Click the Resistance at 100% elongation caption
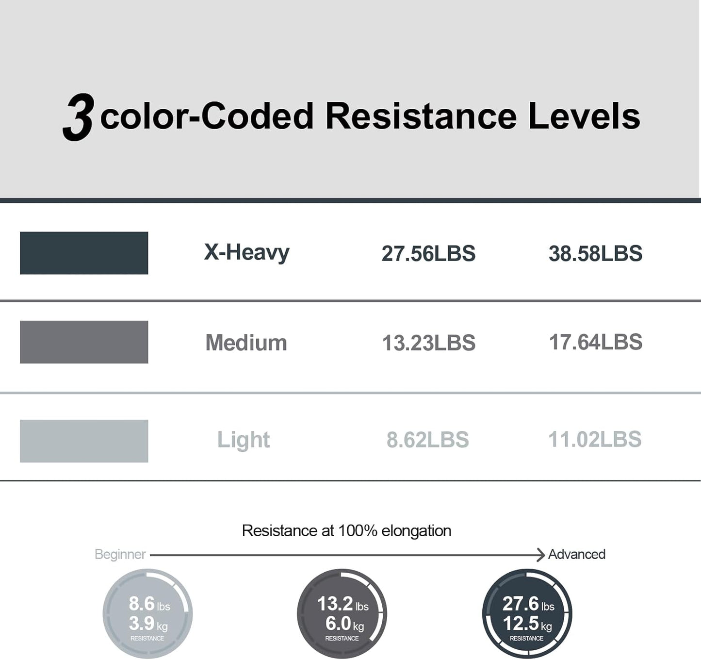 coord(346,531)
